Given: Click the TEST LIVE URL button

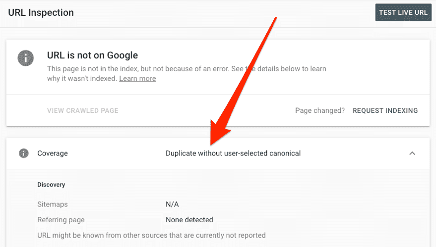Looking at the screenshot, I should tap(403, 13).
